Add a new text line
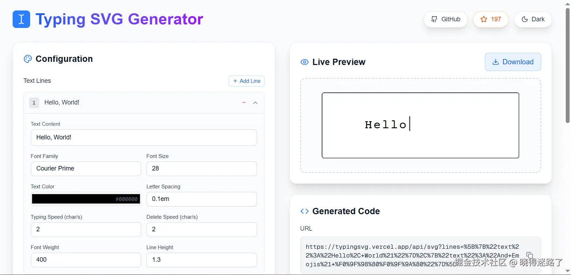 click(x=247, y=81)
